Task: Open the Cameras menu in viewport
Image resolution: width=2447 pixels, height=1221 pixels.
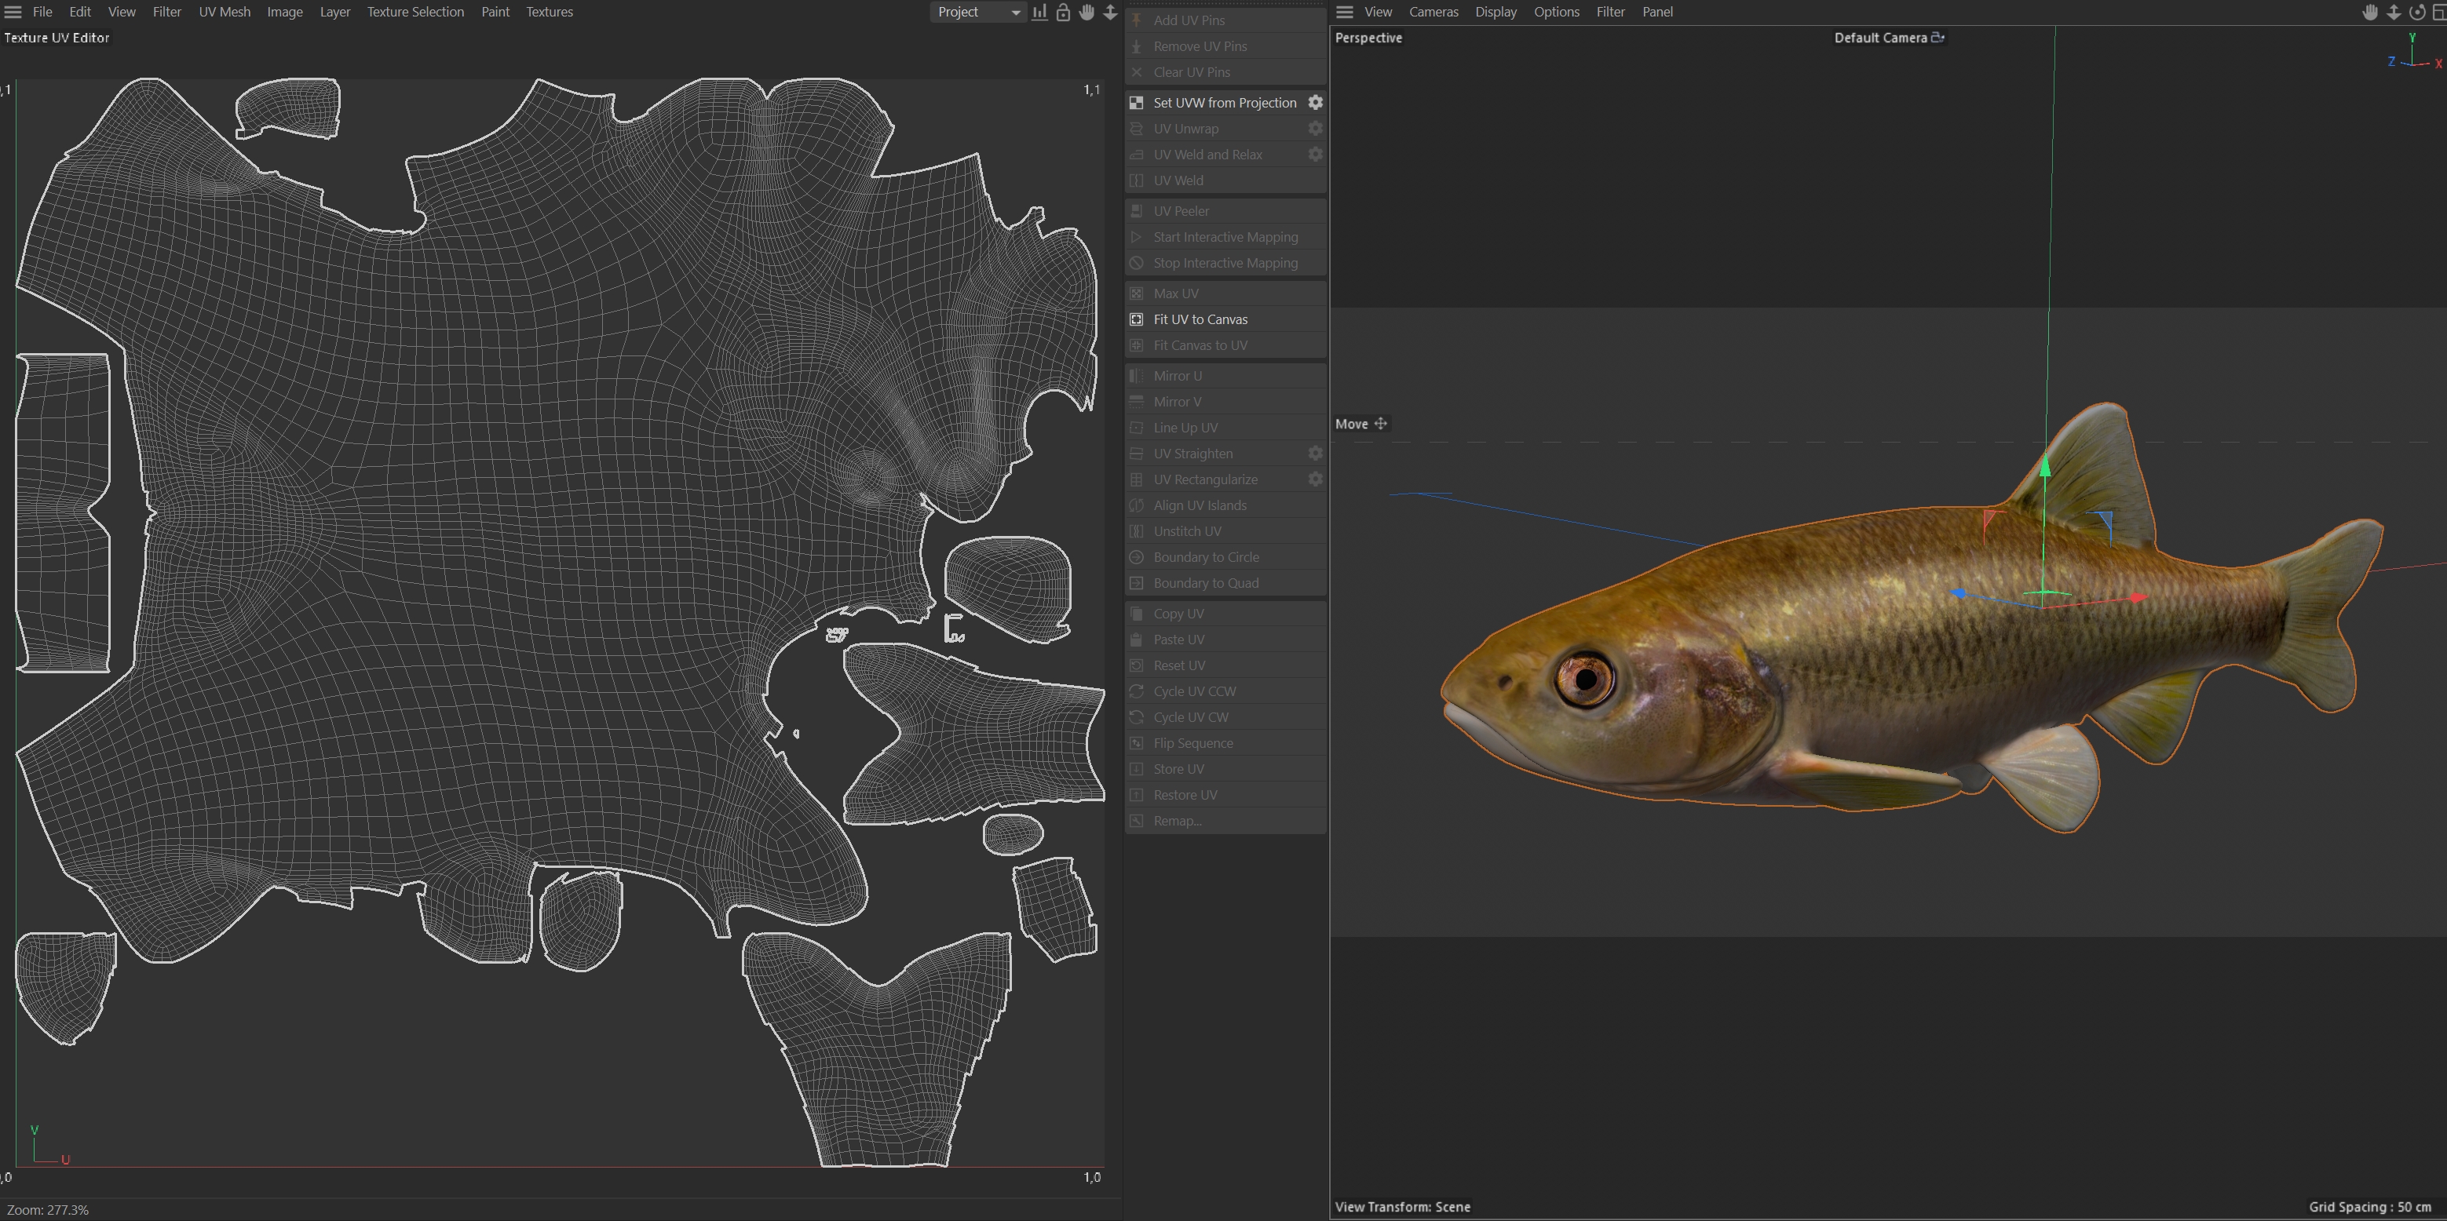Action: coord(1433,13)
